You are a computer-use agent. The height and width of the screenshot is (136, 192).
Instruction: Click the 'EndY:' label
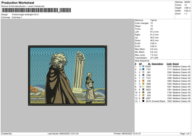click(138, 47)
